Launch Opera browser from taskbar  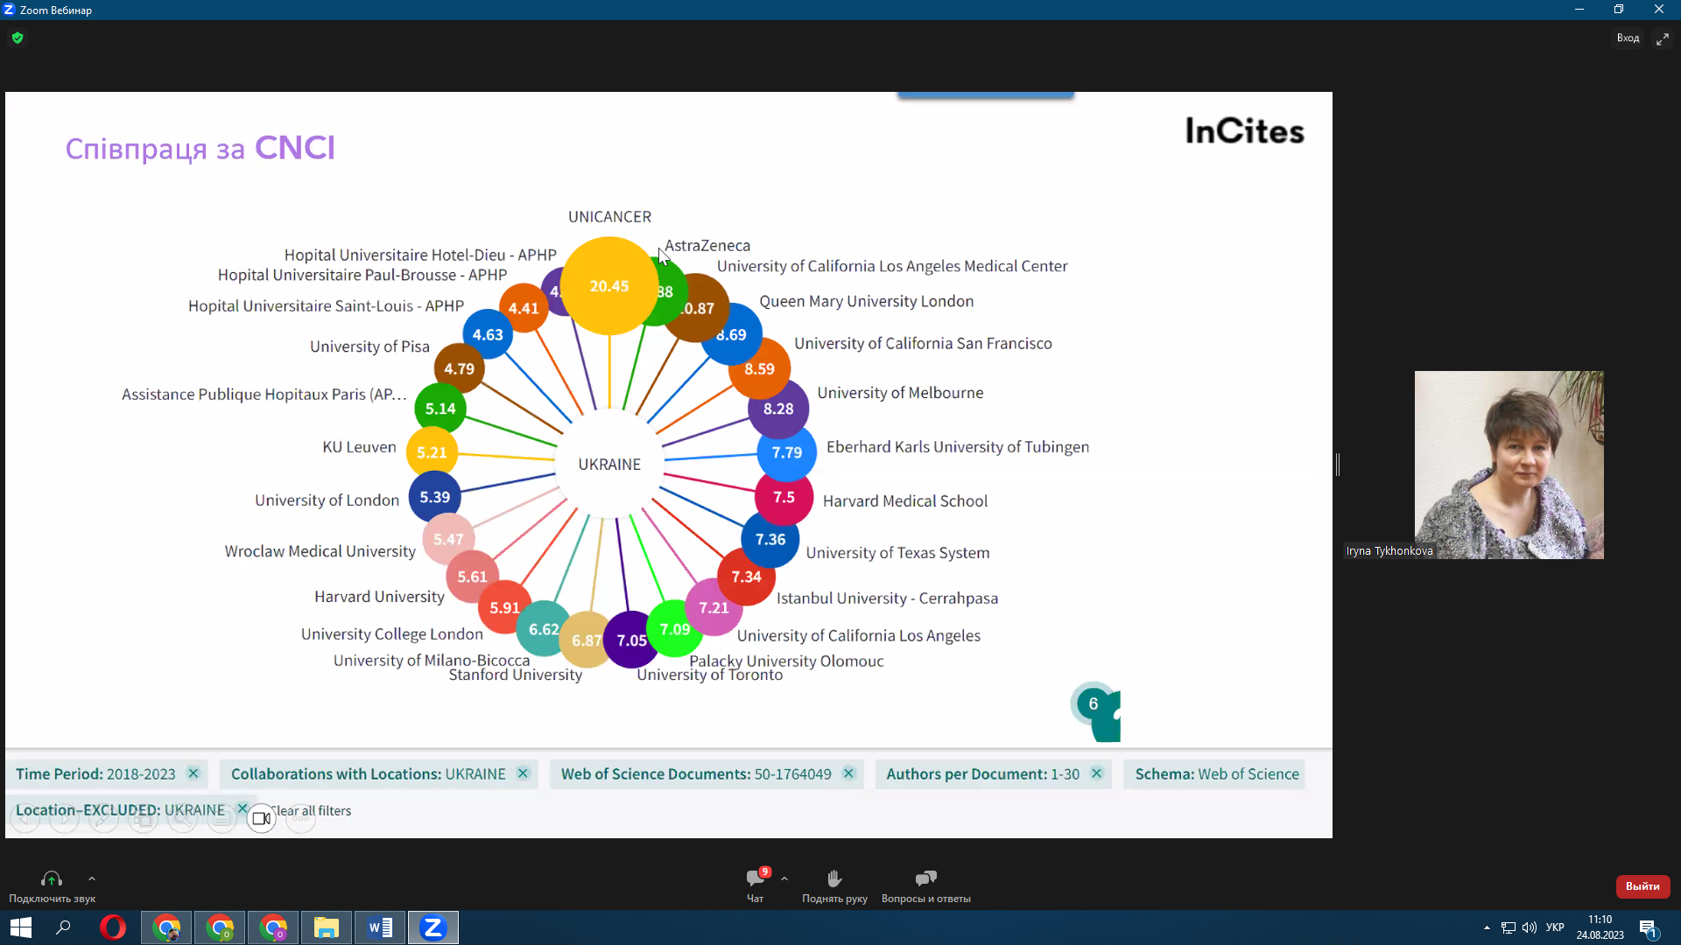coord(113,927)
